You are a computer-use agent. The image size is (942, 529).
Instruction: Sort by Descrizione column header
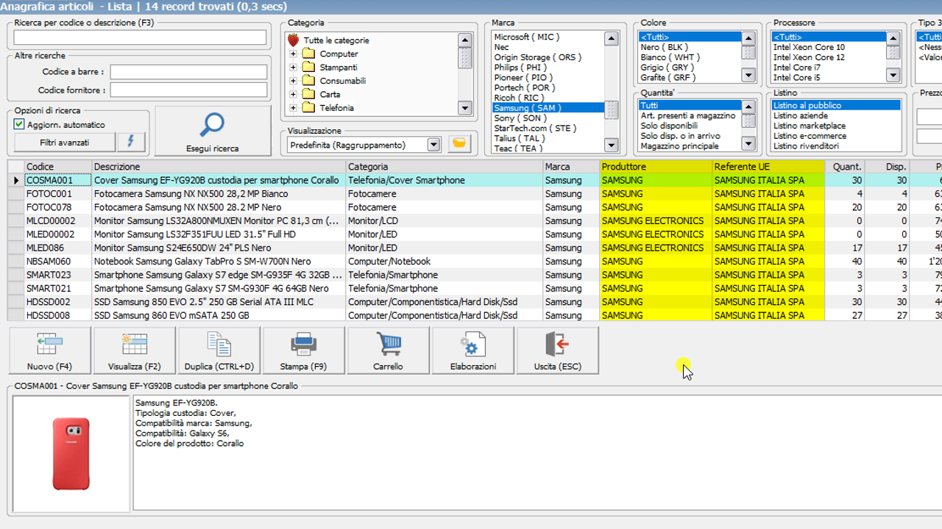pos(219,167)
